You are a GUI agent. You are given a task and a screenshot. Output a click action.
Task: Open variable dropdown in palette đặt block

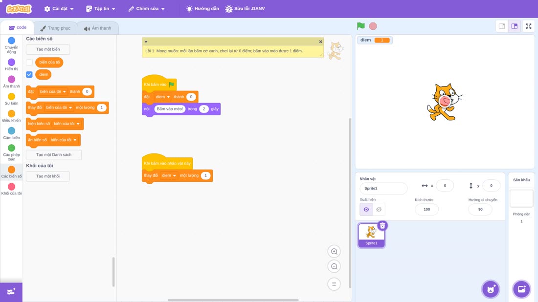tap(53, 91)
